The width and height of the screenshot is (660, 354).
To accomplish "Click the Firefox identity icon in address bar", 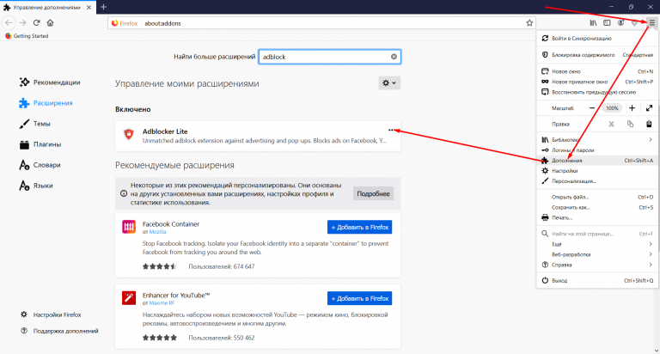I will (125, 23).
